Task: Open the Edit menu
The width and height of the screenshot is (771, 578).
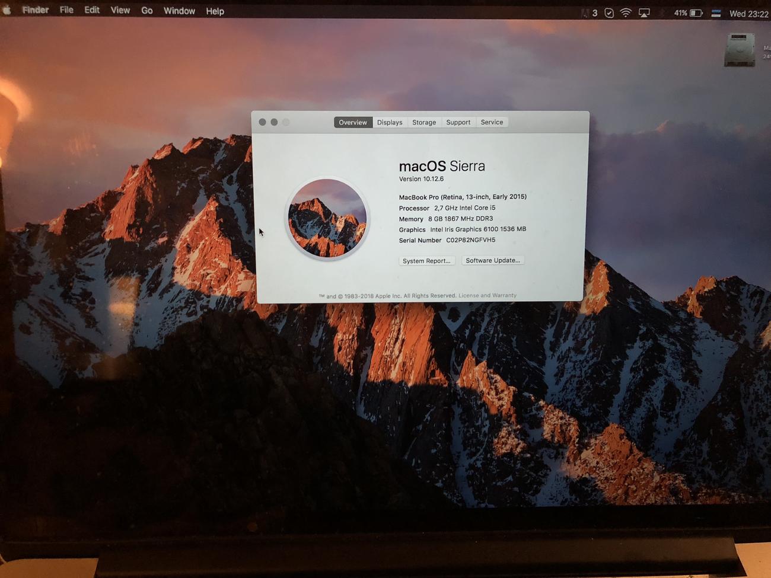Action: pos(92,10)
